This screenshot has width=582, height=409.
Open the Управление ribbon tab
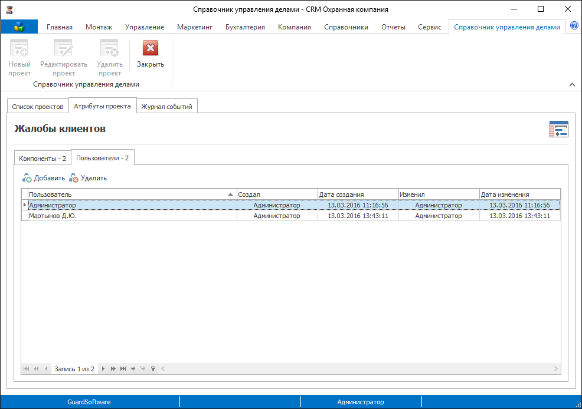tap(145, 27)
